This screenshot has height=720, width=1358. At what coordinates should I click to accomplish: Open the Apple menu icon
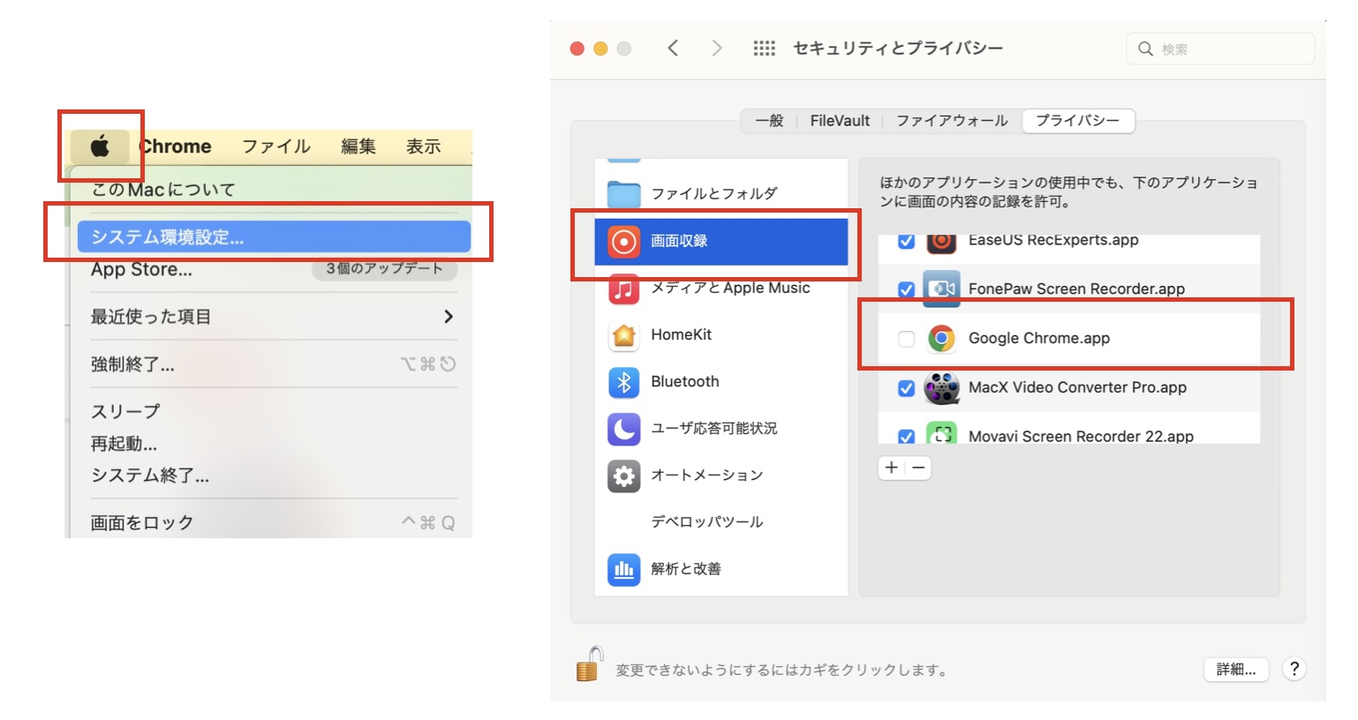click(100, 146)
